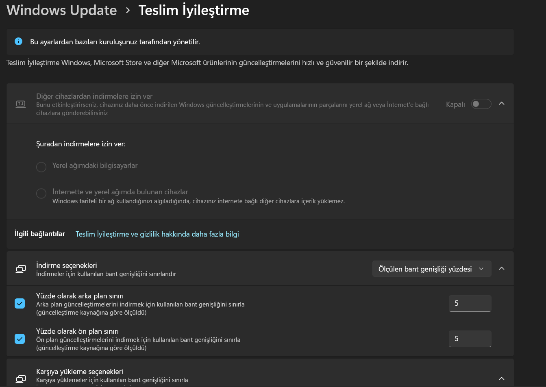
Task: Click the blue info icon in the banner
Action: pyautogui.click(x=18, y=41)
